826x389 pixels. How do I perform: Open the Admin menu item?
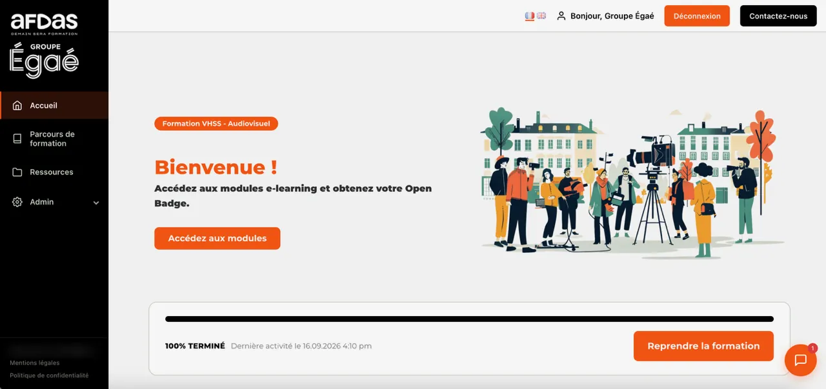(x=54, y=202)
